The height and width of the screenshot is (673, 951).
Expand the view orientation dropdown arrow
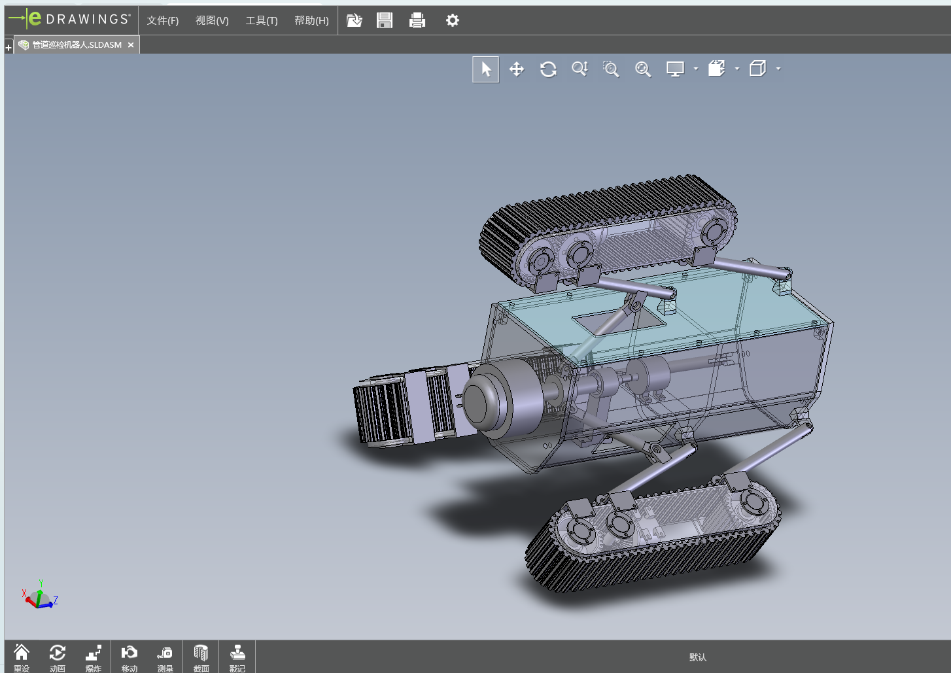[737, 69]
